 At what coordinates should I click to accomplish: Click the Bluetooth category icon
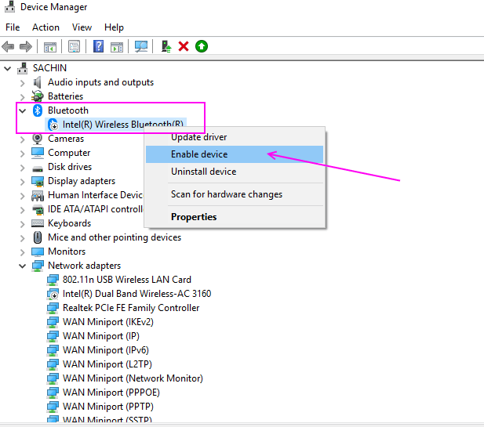pos(38,110)
